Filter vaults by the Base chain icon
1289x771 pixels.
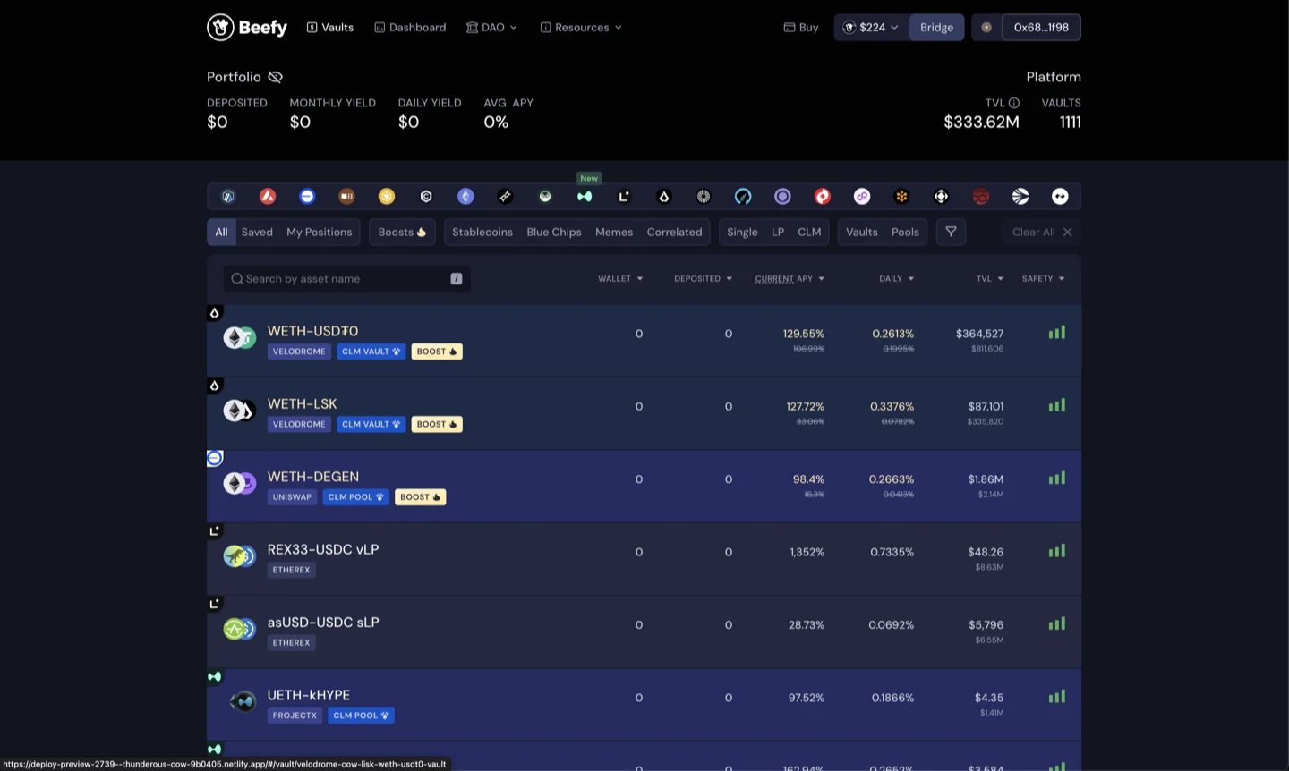[x=307, y=197]
